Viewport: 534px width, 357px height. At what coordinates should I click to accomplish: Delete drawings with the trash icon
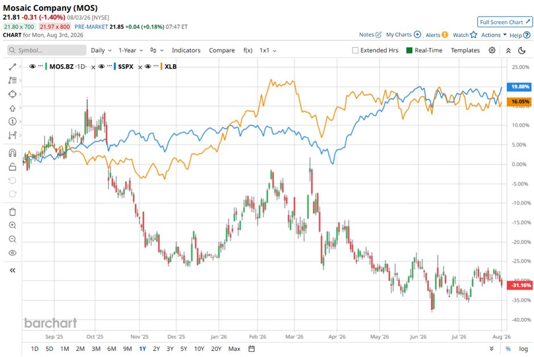coord(12,212)
